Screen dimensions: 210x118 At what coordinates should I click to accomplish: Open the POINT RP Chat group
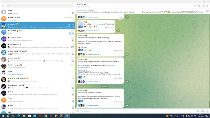[x=38, y=32]
